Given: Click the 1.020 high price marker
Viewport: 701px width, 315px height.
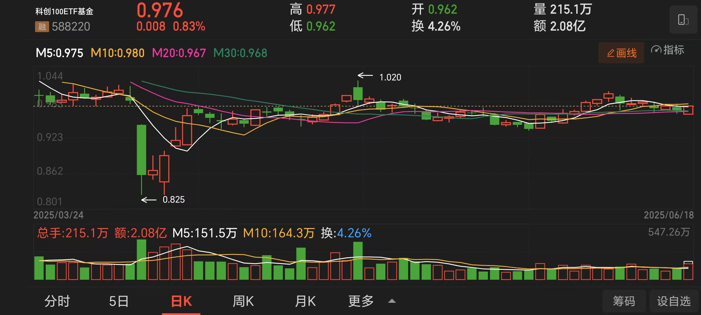Looking at the screenshot, I should [x=390, y=77].
